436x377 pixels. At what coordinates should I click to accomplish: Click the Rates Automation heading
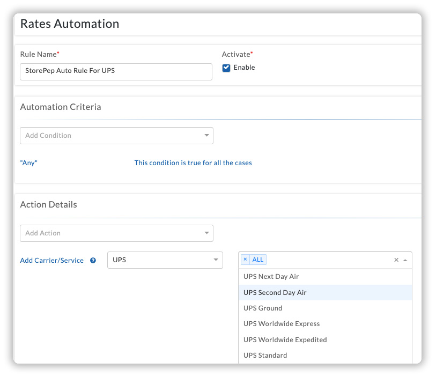(x=70, y=24)
